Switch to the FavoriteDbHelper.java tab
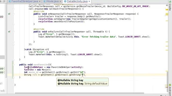Image resolution: width=172 pixels, height=96 pixels. 24,1
